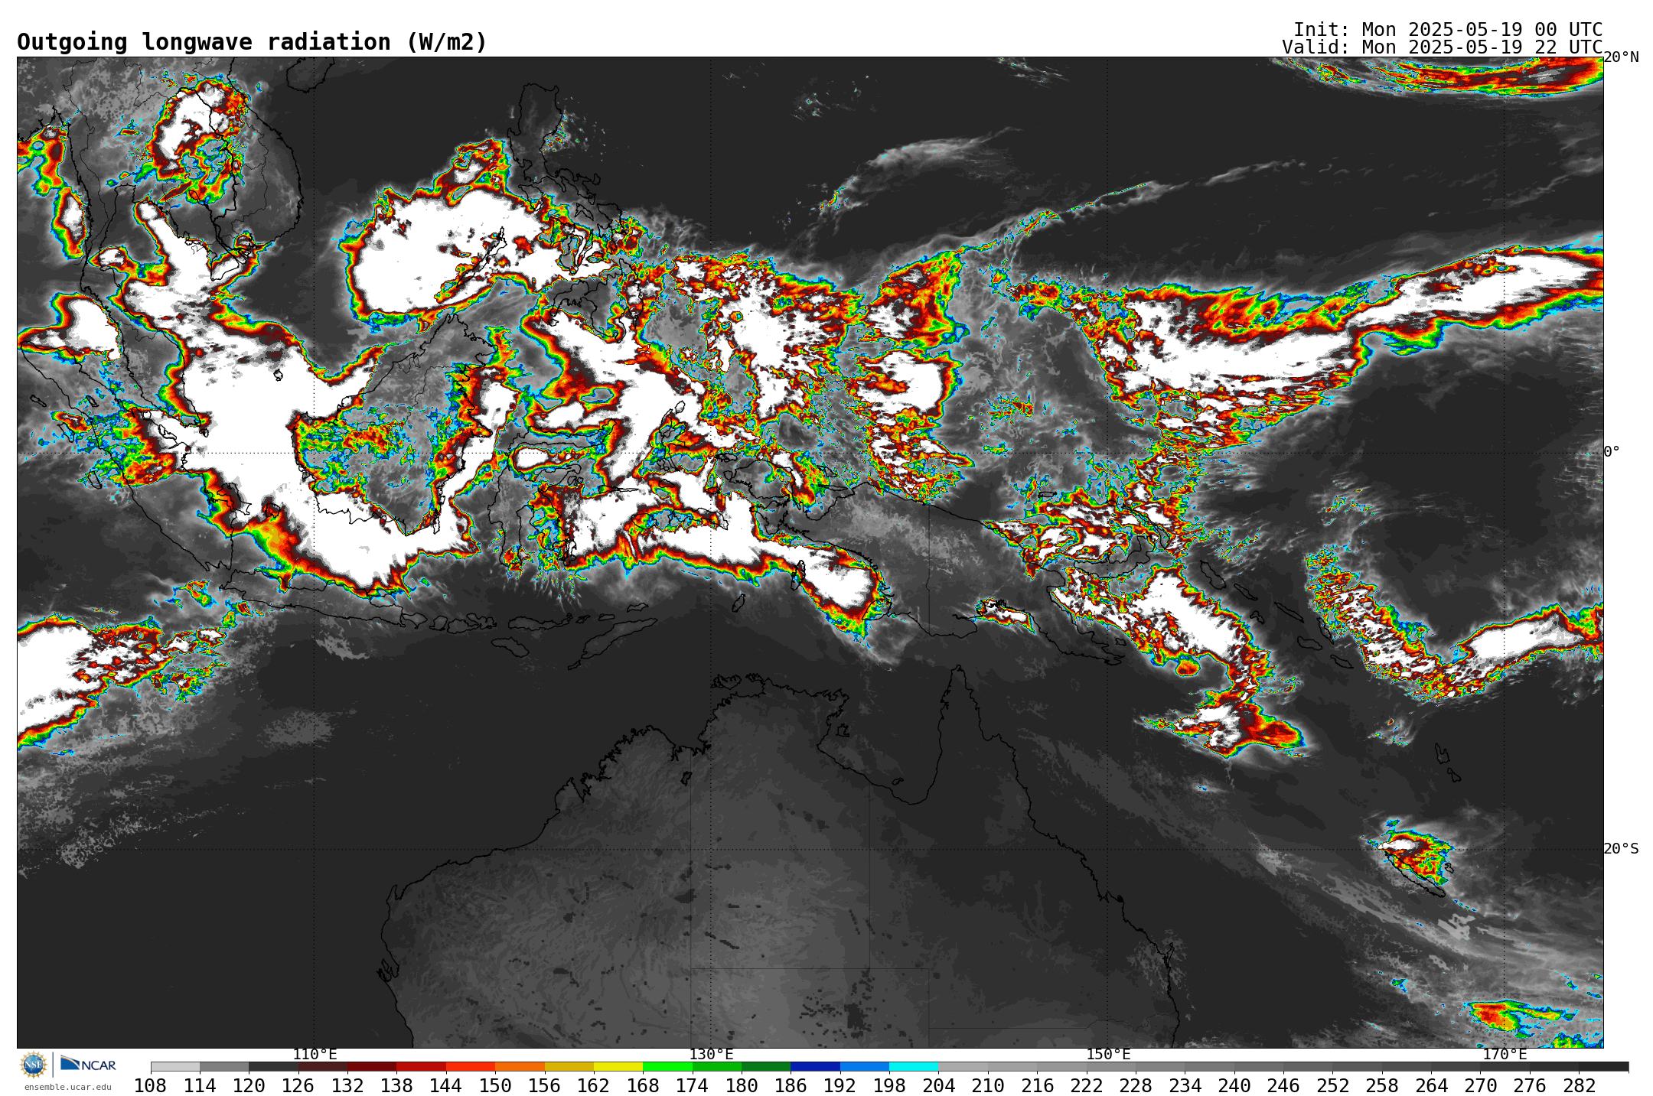Click the 130°E longitude label
This screenshot has height=1096, width=1653.
(711, 1054)
